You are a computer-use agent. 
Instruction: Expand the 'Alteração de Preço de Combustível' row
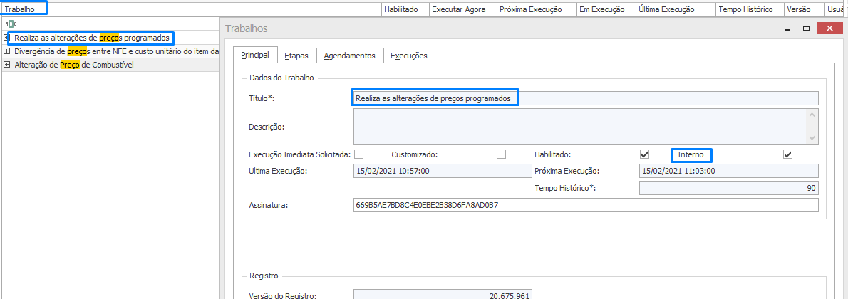click(x=6, y=65)
